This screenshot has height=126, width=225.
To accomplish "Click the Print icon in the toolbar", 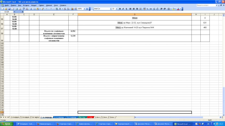I will (16, 9).
